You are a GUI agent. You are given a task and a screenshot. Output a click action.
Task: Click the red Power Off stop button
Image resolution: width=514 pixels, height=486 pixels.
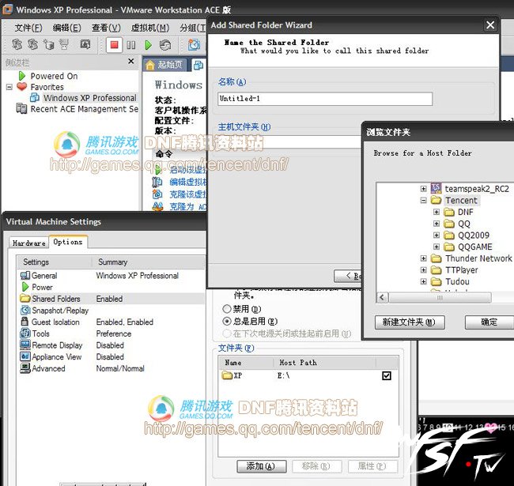[x=114, y=46]
